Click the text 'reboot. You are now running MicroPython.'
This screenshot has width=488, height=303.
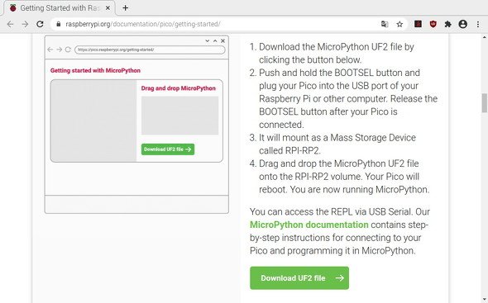click(x=344, y=190)
